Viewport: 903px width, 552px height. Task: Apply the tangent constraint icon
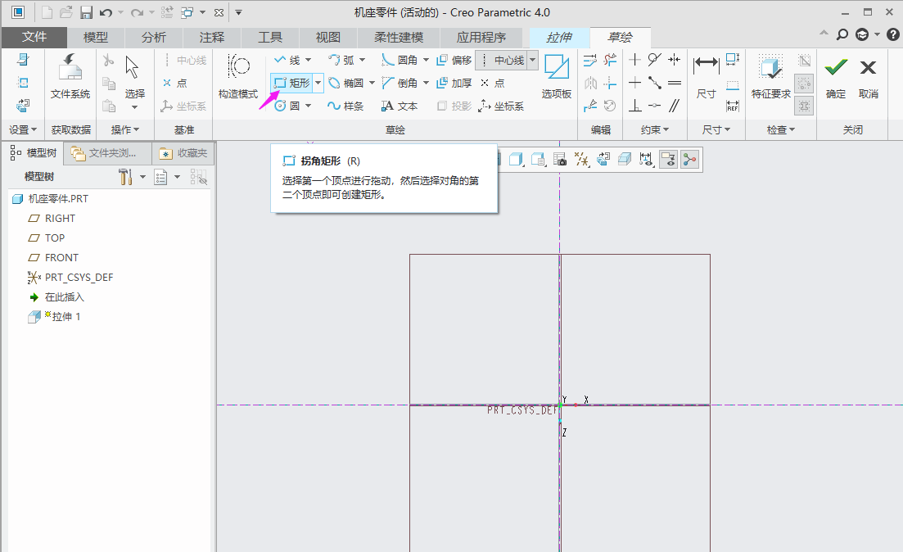click(655, 59)
